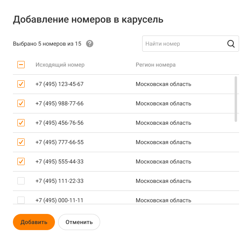Click the +7 (495) 111-22-33 number text

(59, 181)
